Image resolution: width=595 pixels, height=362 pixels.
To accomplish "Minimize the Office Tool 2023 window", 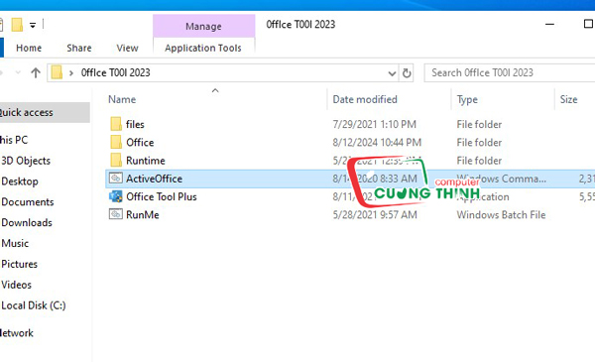I will (x=549, y=24).
